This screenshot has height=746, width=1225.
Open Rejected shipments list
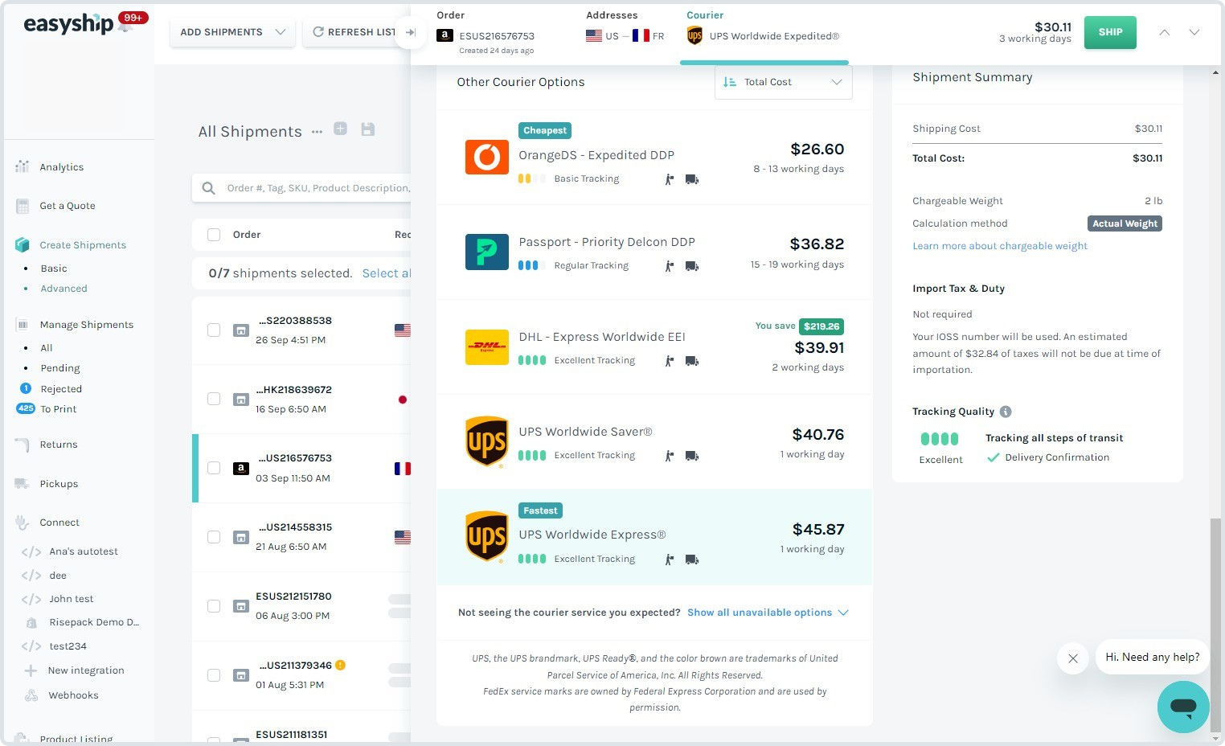(x=61, y=389)
